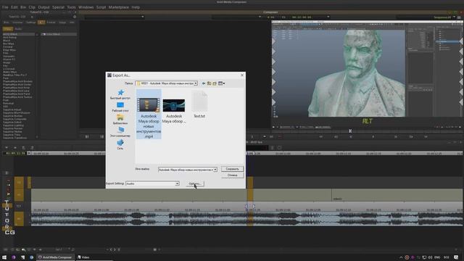
Task: Select Illusion FX in effect palette list
Action: click(9, 59)
